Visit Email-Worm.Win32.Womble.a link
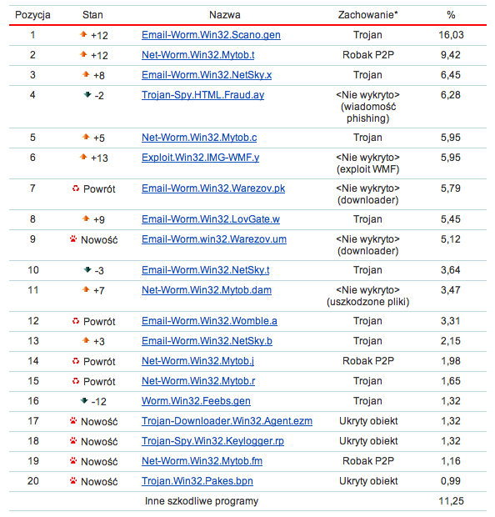Image resolution: width=495 pixels, height=517 pixels. [209, 321]
